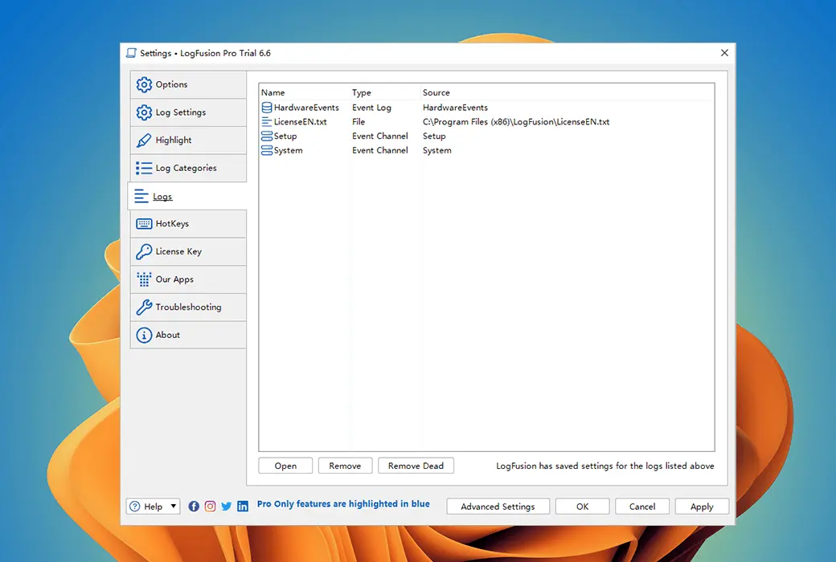Screen dimensions: 836x562
Task: Switch to the Log Settings tab
Action: [188, 112]
